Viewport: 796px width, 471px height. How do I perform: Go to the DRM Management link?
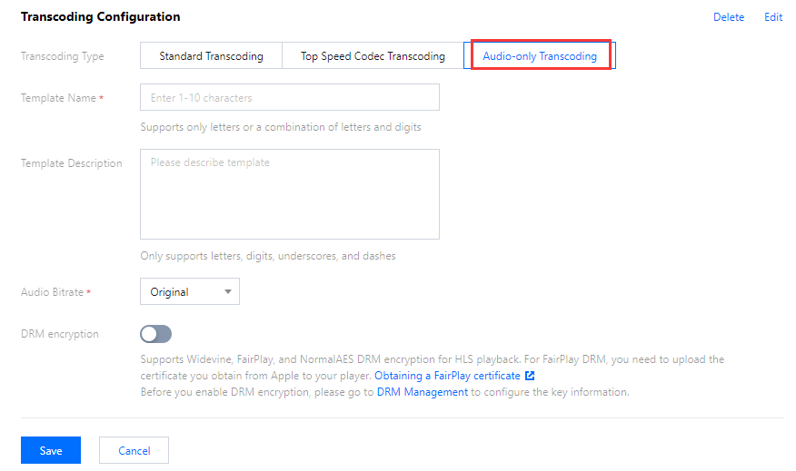tap(422, 392)
